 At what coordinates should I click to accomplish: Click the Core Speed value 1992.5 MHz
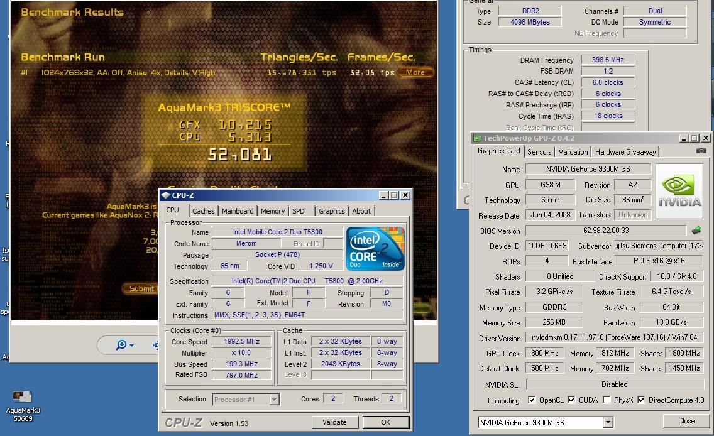coord(242,341)
